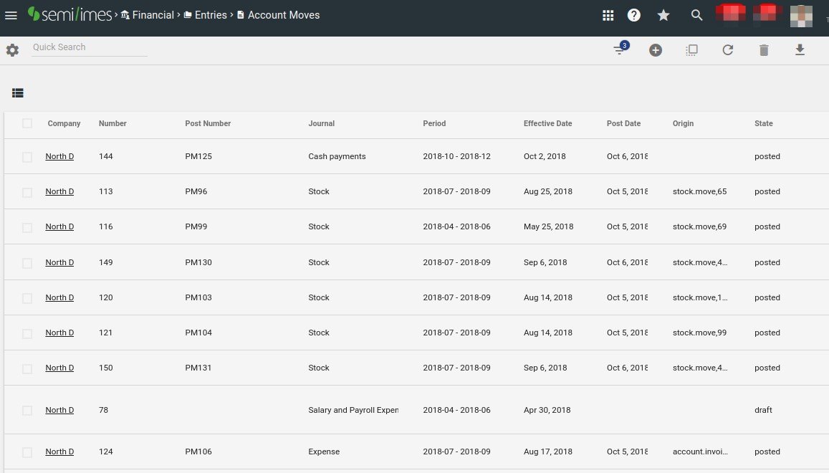Select stock.move,65 origin cell

pyautogui.click(x=699, y=191)
